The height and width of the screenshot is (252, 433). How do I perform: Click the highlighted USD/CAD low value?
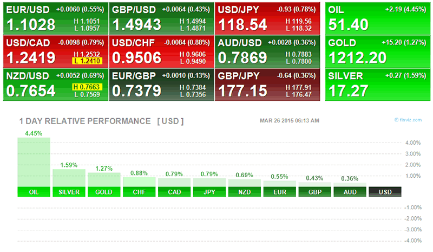[x=90, y=61]
